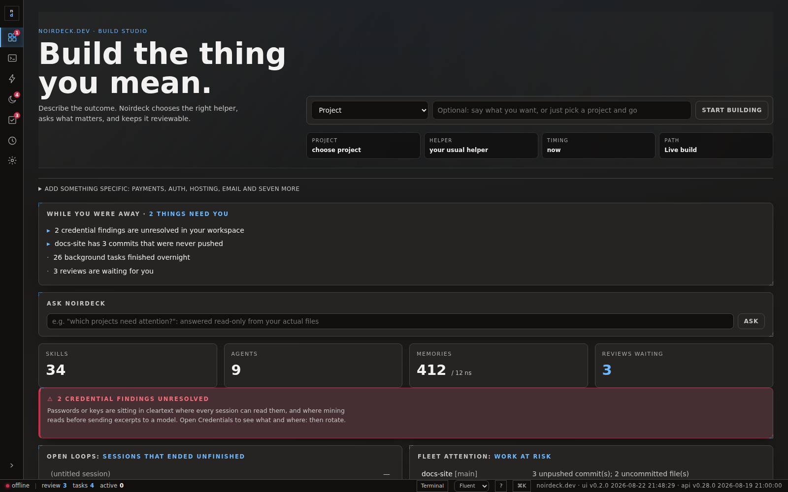Open docs-site [main] fleet row

coord(449,474)
